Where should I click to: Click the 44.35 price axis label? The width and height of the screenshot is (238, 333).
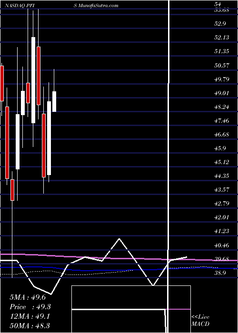(222, 176)
